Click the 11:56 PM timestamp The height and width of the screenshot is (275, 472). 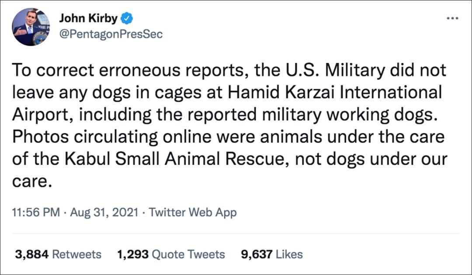(36, 213)
